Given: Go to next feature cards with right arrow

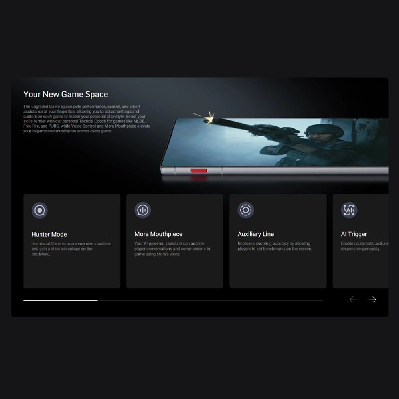Looking at the screenshot, I should (x=371, y=299).
